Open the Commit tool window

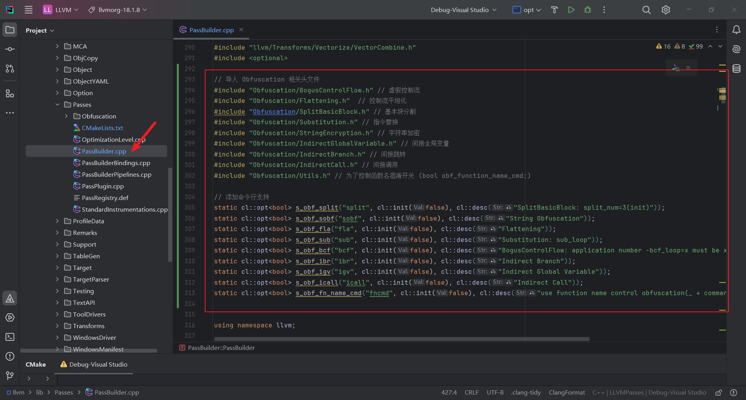(10, 49)
